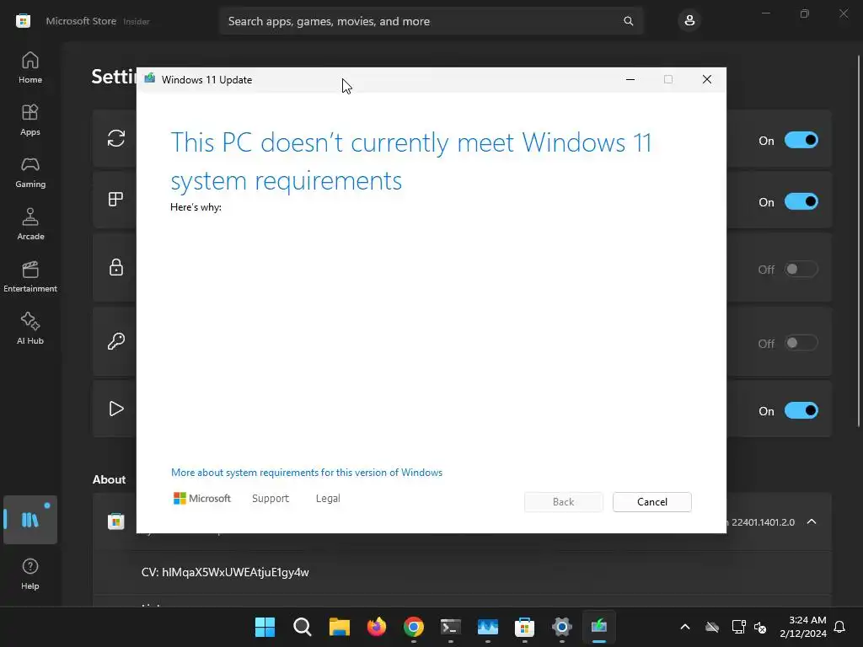Click the layout tiles icon settings row

tap(115, 199)
